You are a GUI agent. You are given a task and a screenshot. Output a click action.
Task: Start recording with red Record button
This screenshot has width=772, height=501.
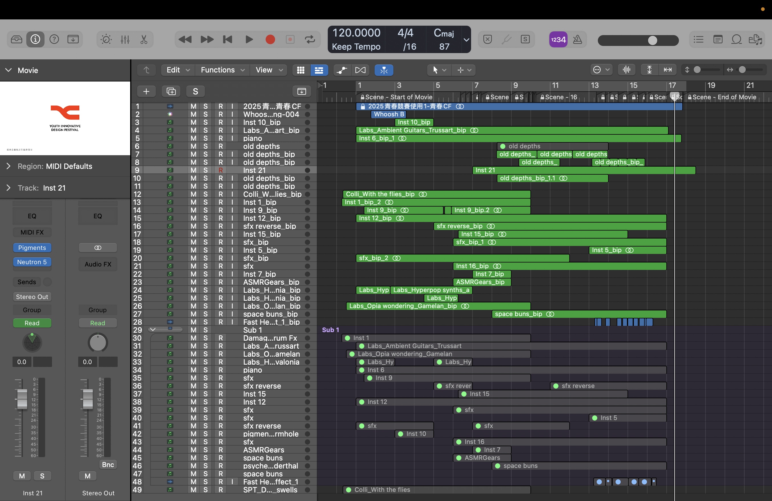tap(270, 40)
